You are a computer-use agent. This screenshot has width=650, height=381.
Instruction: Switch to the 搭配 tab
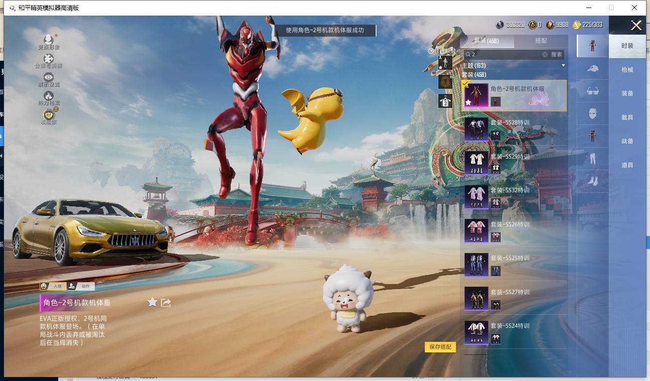click(541, 41)
